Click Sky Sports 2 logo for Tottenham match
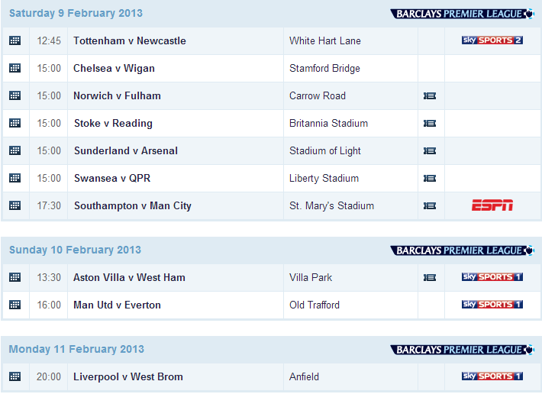Viewport: 542px width, 394px height. [x=492, y=40]
